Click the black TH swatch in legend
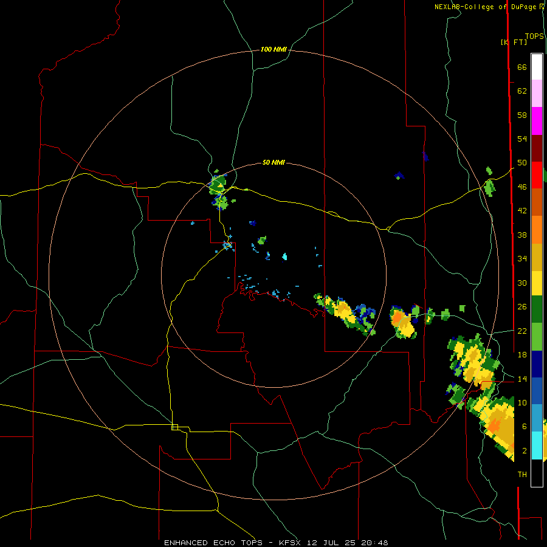 point(537,473)
